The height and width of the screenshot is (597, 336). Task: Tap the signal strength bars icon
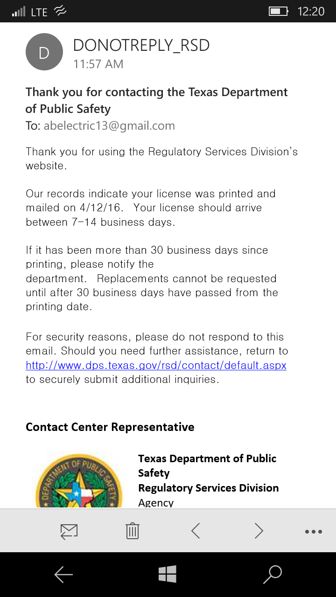coord(19,11)
